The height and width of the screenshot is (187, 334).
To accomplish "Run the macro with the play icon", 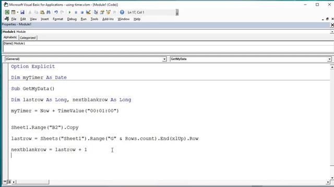I will 69,12.
